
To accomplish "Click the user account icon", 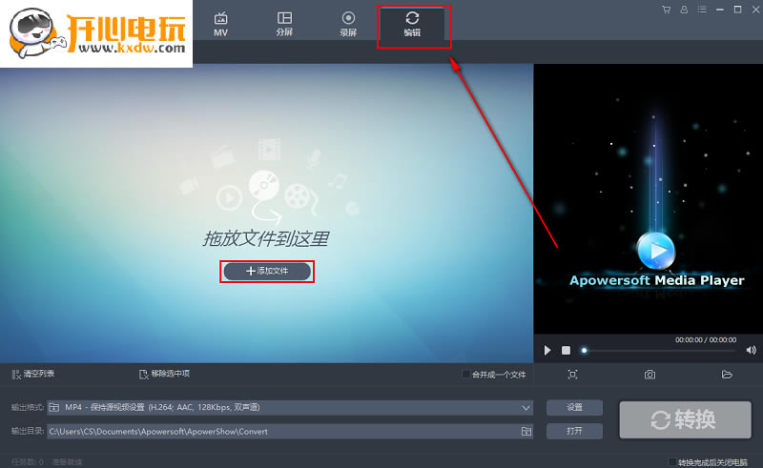I will [683, 10].
